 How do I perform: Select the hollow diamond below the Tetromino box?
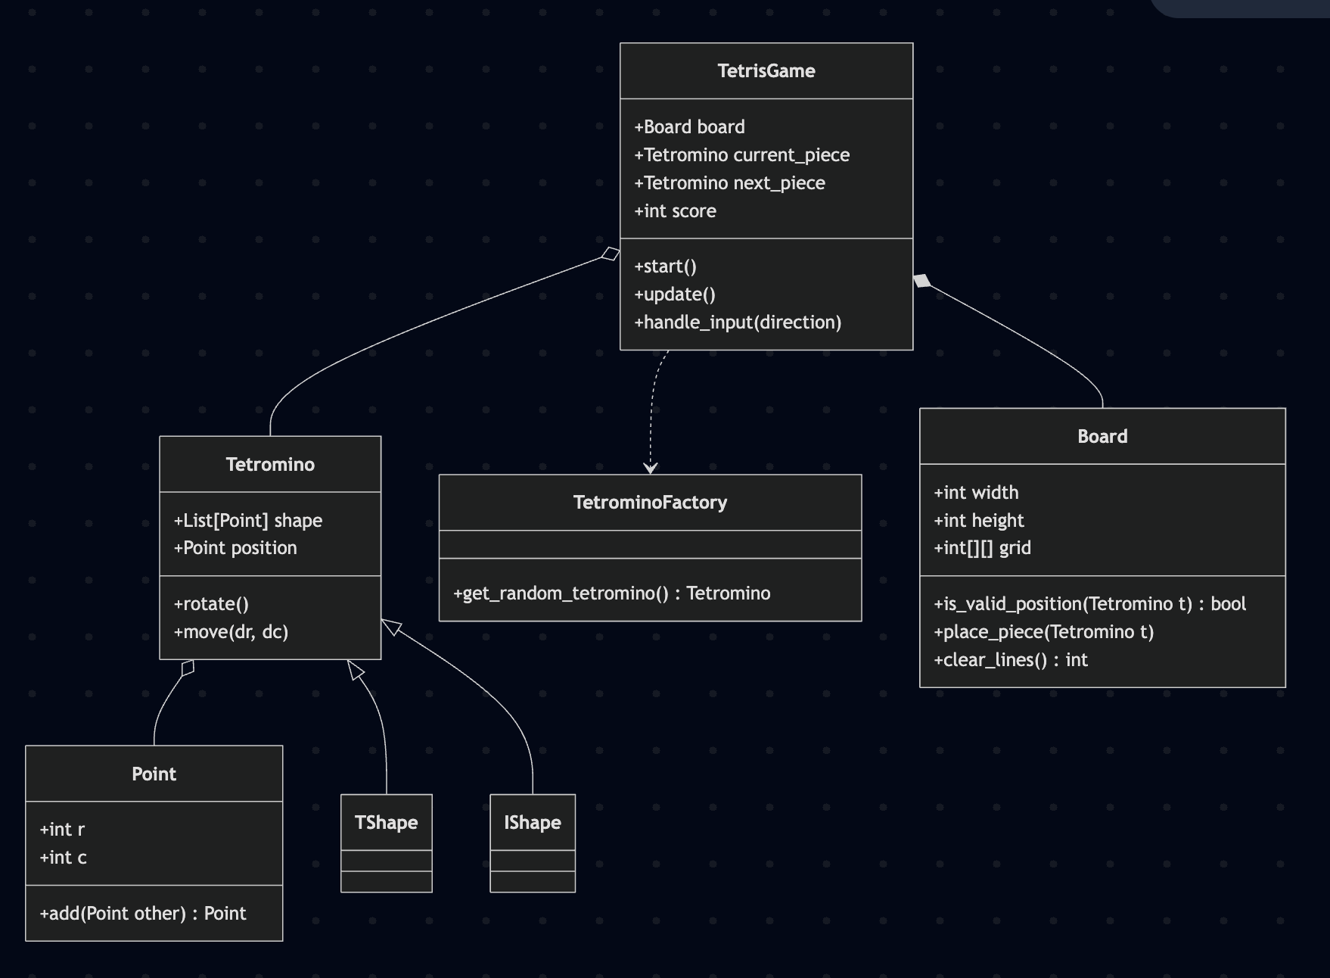pyautogui.click(x=188, y=668)
